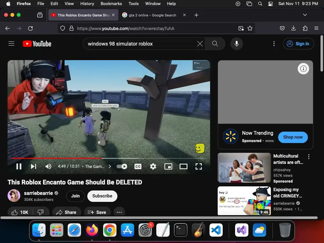This screenshot has height=243, width=324.
Task: Launch Visual Studio Code from dock
Action: [x=216, y=230]
